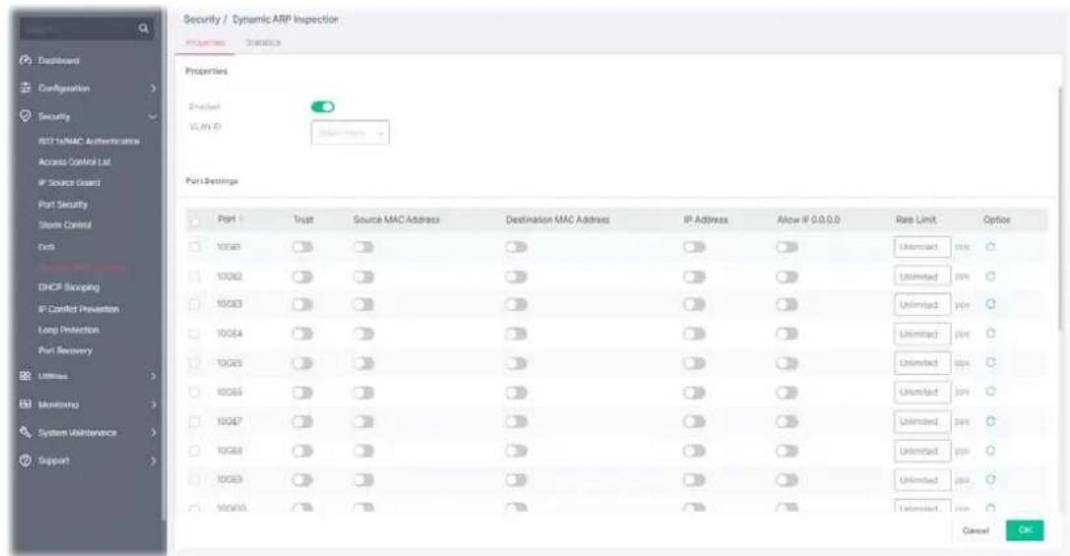
Task: Toggle Destination MAC Address for port 10GE8
Action: 517,451
